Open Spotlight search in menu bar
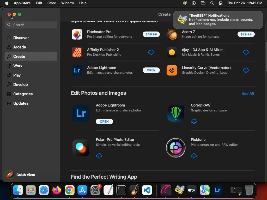The image size is (267, 200). (x=212, y=3)
